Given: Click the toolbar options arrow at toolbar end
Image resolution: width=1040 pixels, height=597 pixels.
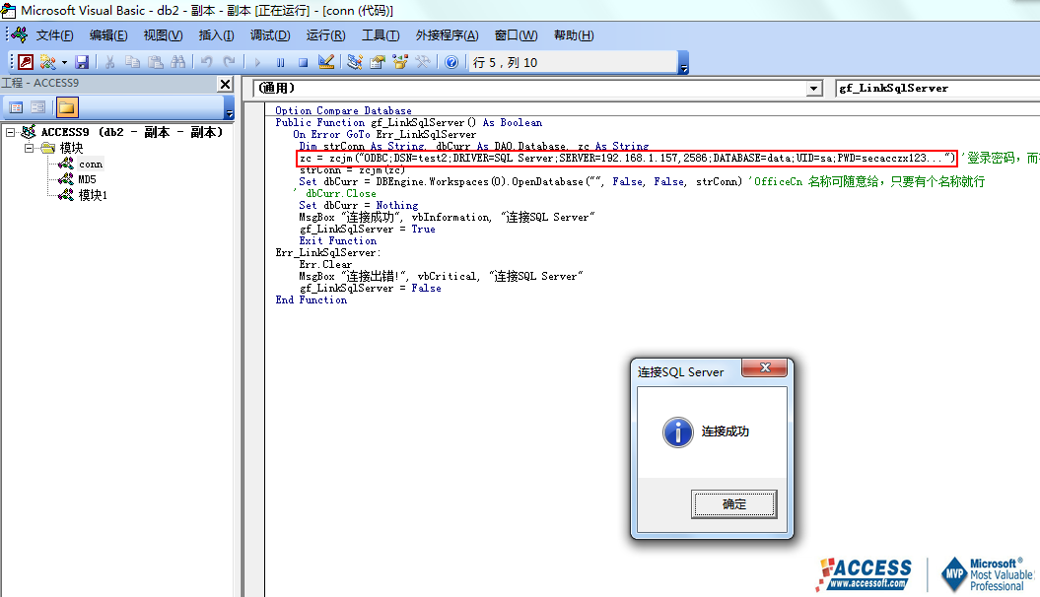Looking at the screenshot, I should pos(683,62).
